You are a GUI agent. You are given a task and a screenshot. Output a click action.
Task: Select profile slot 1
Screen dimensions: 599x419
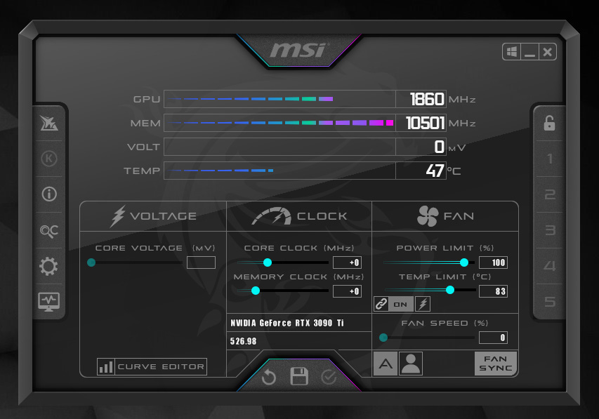(550, 159)
